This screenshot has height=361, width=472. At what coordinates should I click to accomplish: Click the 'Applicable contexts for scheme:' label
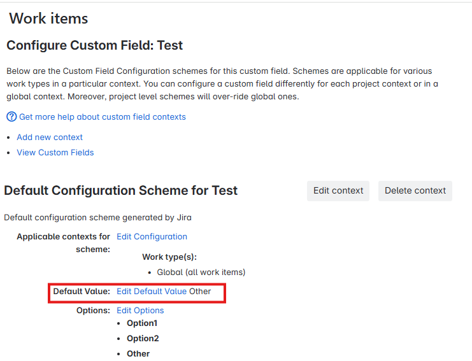click(64, 243)
